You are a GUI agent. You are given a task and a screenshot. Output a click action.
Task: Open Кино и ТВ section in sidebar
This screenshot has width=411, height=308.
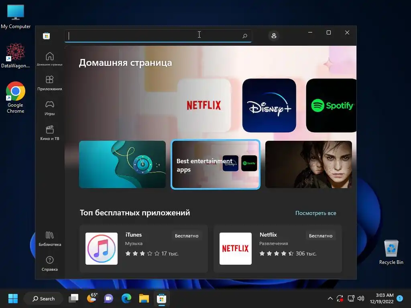(49, 133)
